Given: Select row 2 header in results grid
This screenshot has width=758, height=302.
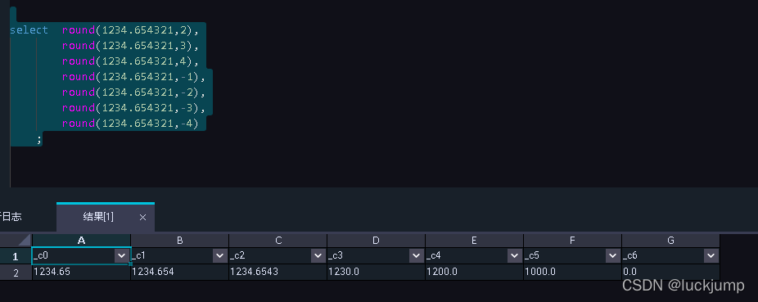Looking at the screenshot, I should [16, 273].
